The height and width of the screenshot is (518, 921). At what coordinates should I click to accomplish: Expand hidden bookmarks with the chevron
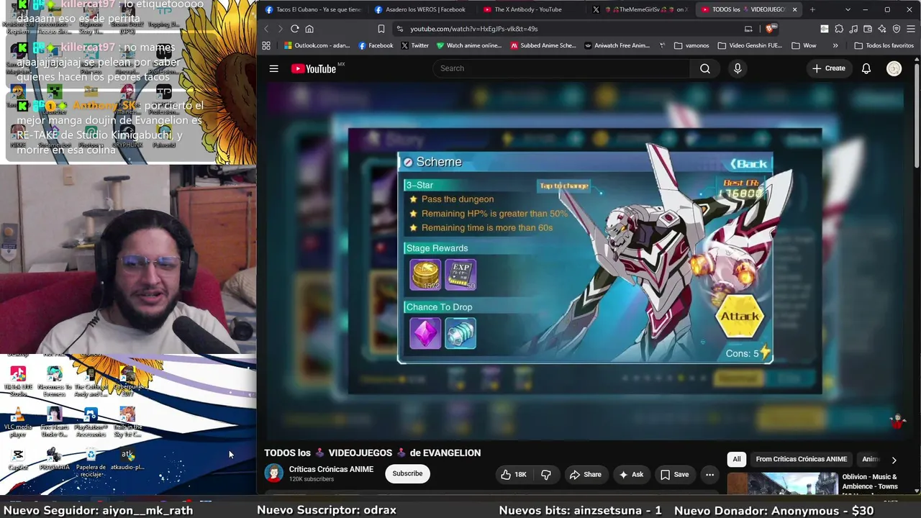point(835,45)
